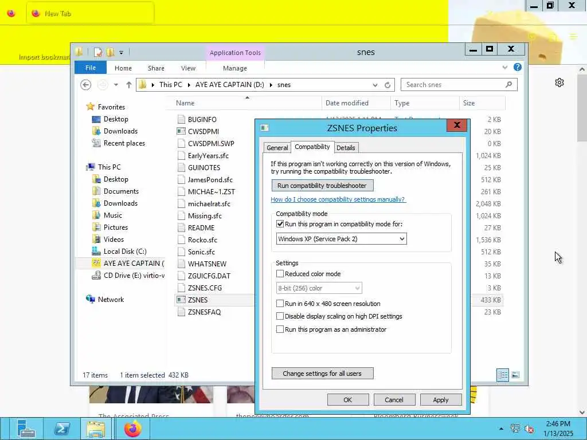
Task: Open recent locations dropdown arrow
Action: (116, 85)
